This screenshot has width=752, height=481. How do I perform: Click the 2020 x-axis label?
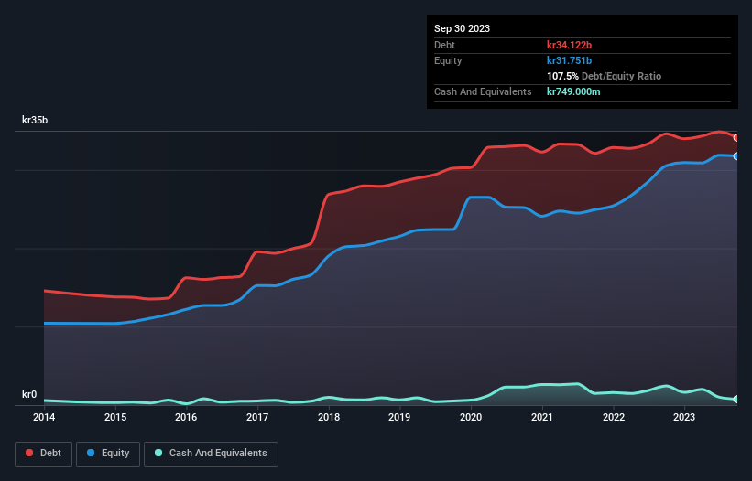(471, 417)
